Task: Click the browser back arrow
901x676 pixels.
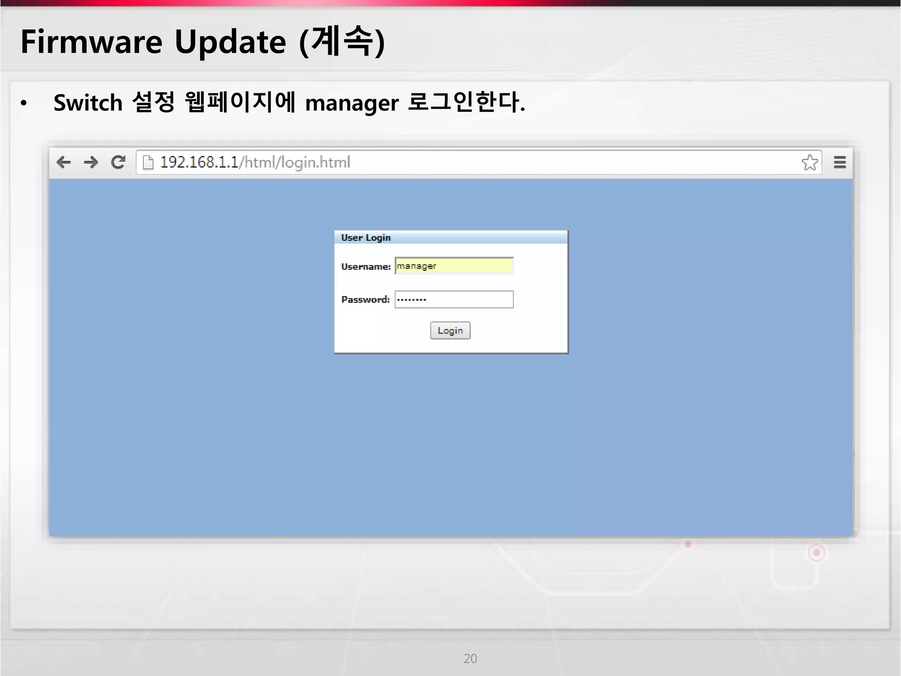Action: tap(64, 162)
